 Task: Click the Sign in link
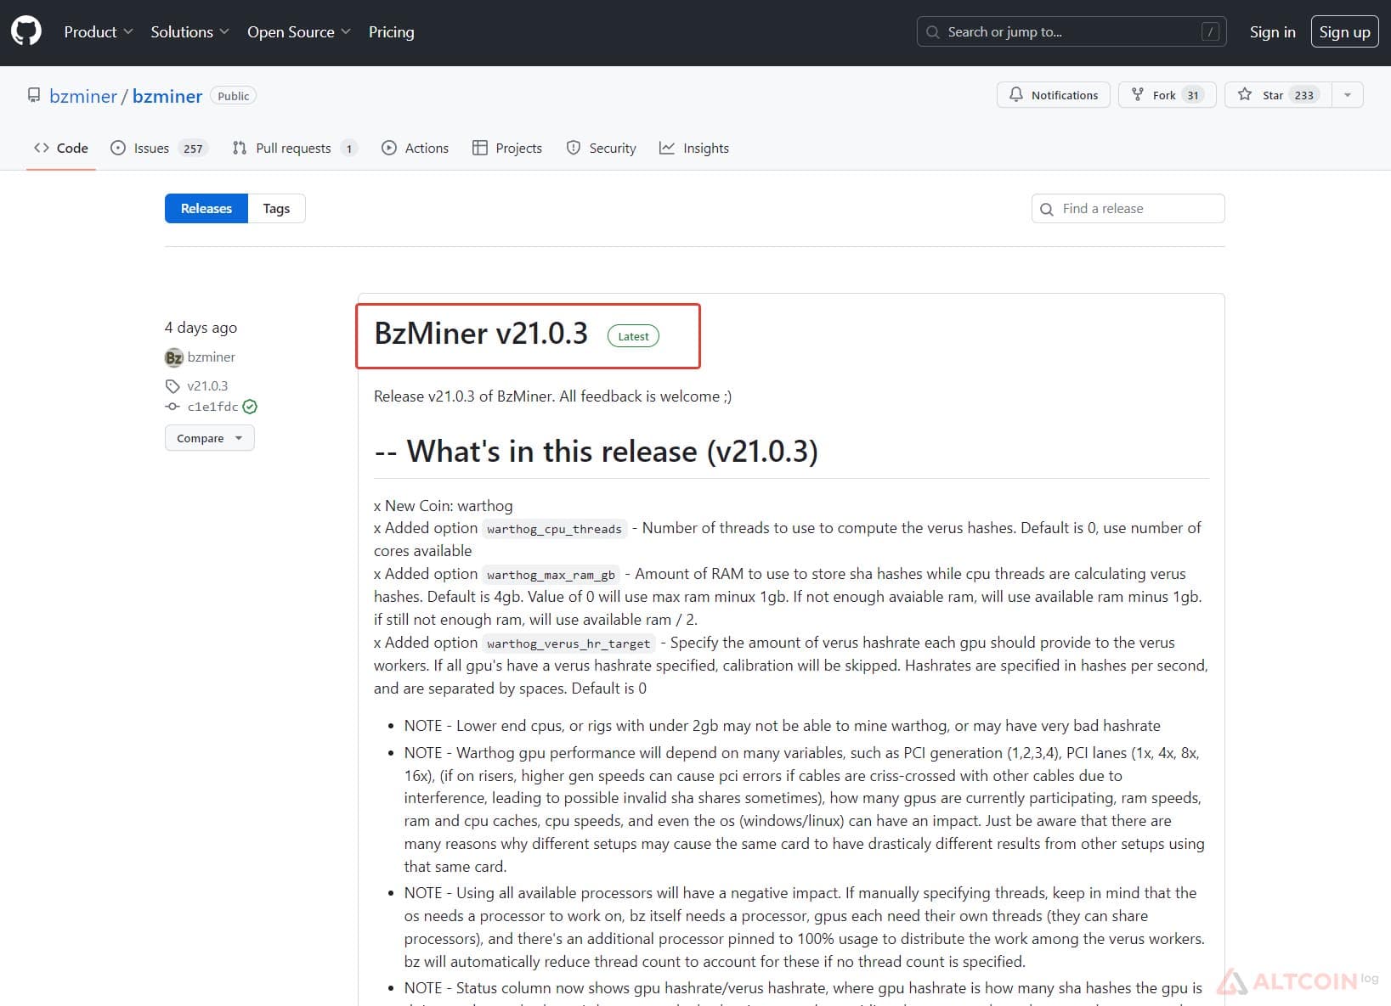click(1272, 31)
